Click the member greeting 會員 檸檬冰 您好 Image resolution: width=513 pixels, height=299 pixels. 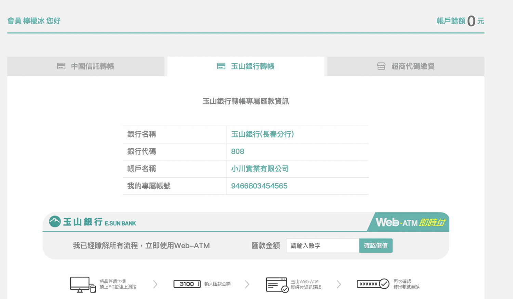point(34,21)
